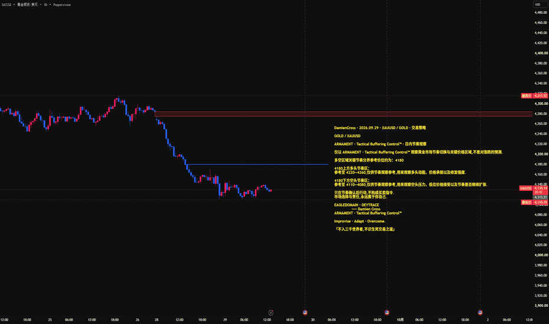Click the '4180上方多头节奏区' annotation line
The width and height of the screenshot is (549, 324).
point(352,168)
